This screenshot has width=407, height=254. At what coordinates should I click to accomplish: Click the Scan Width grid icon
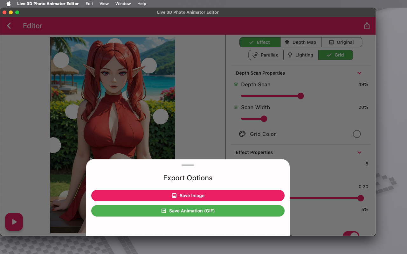point(236,107)
